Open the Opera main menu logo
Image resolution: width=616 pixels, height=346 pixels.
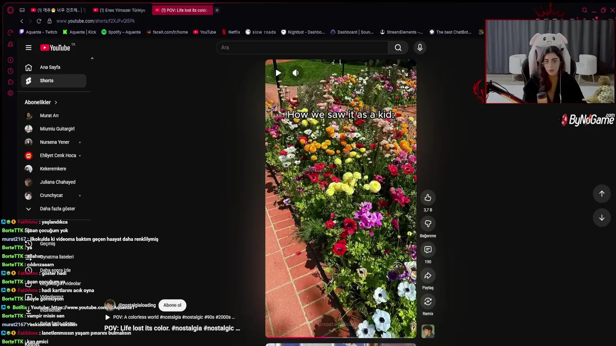click(x=10, y=10)
